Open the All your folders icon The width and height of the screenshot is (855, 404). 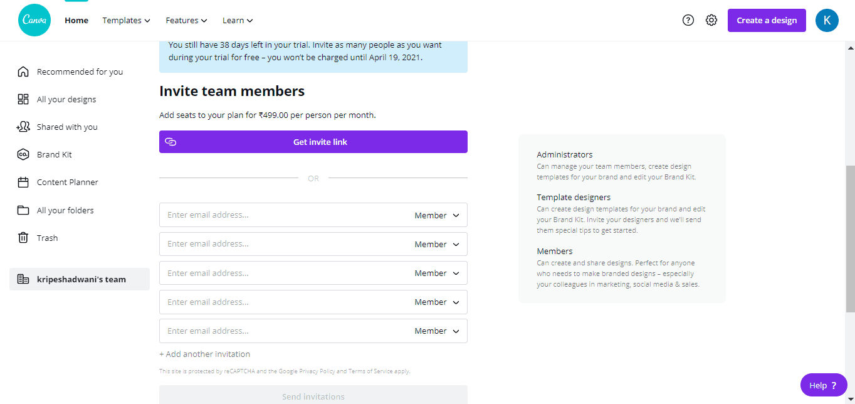coord(23,210)
